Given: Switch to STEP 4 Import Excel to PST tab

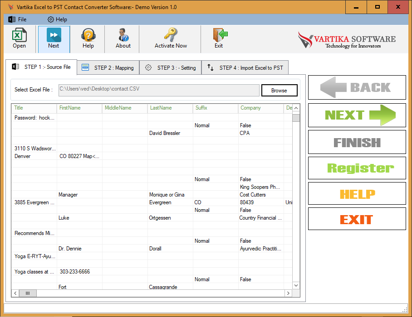Looking at the screenshot, I should (x=245, y=68).
